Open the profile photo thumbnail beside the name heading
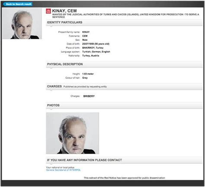Viewport: 205px width, 187px height. click(22, 24)
